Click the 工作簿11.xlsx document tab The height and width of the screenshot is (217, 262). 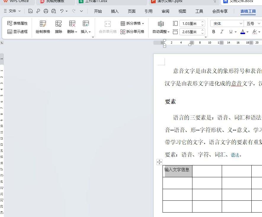pos(112,2)
